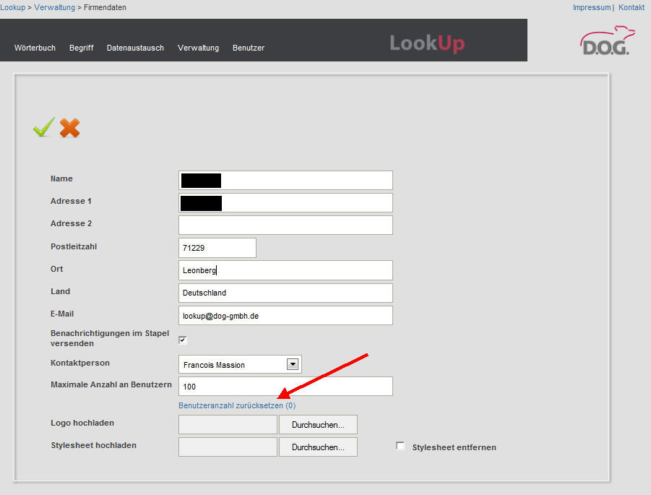Click the Lookup breadcrumb link
Screen dimensions: 651x495
point(12,7)
